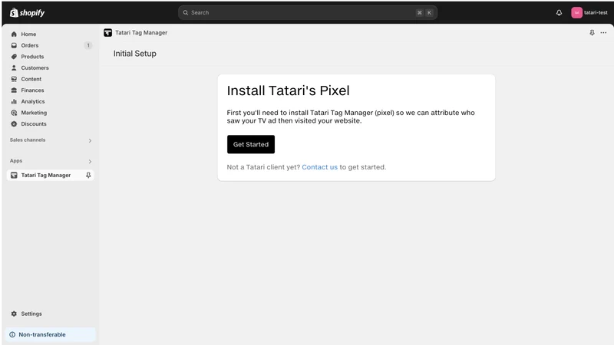Click the Shopify logo
The height and width of the screenshot is (345, 614).
tap(27, 12)
